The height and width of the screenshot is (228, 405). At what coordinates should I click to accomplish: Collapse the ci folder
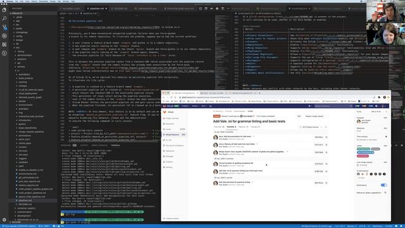pos(18,70)
